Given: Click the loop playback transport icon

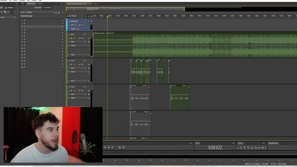Looking at the screenshot, I should pyautogui.click(x=120, y=148).
